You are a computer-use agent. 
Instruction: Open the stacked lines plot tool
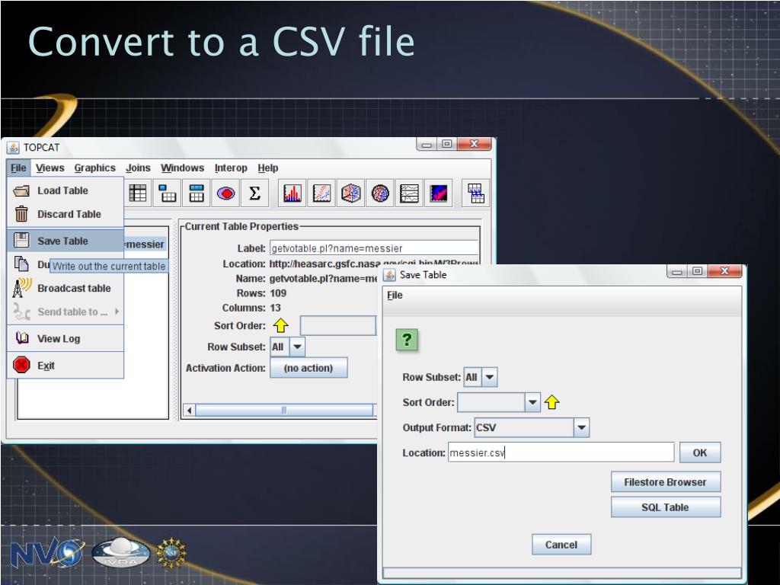[409, 193]
